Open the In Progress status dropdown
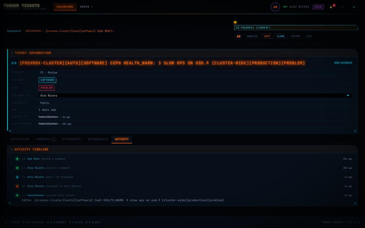Image resolution: width=365 pixels, height=228 pixels. tap(296, 28)
